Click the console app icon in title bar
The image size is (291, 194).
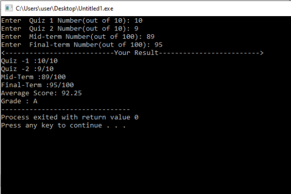(x=9, y=8)
